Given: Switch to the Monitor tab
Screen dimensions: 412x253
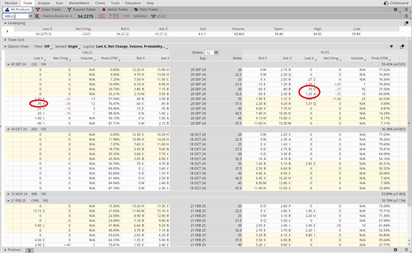Looking at the screenshot, I should click(x=11, y=3).
